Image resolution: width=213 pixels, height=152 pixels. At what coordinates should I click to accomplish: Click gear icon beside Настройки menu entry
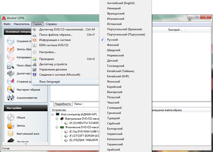[x=35, y=52]
